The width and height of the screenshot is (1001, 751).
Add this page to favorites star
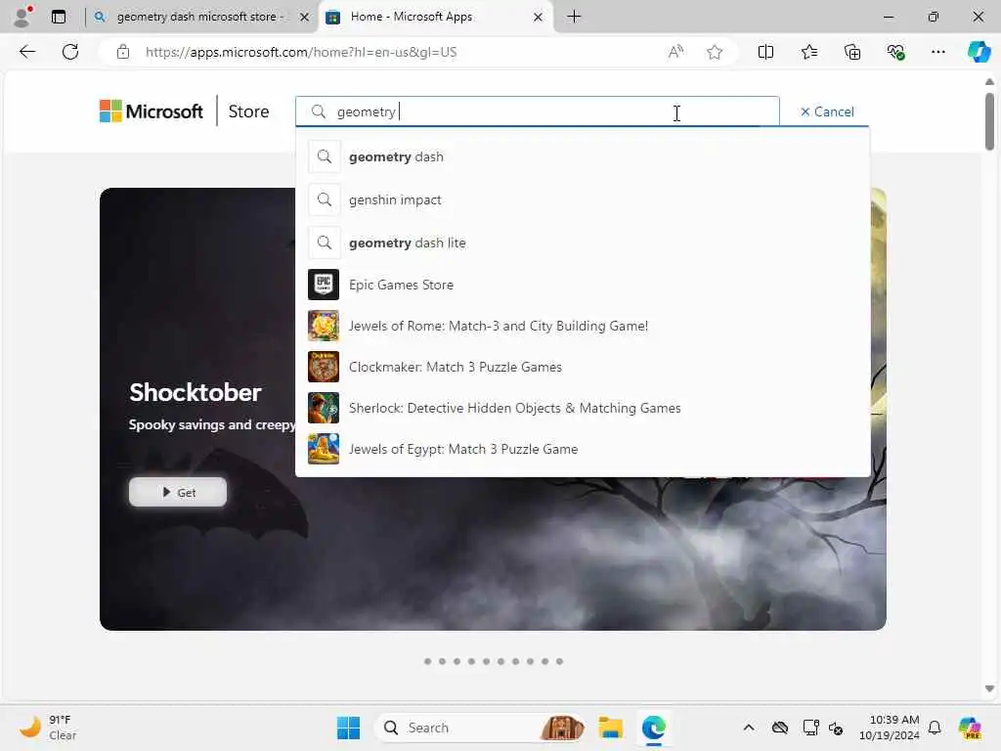tap(715, 52)
